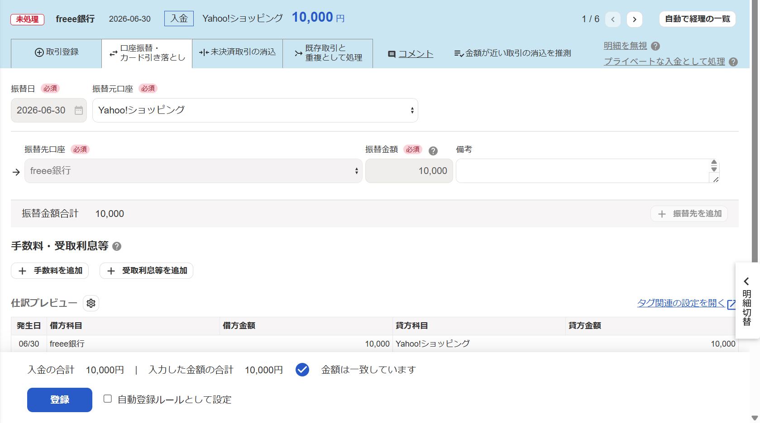Click 振替先を追加 button
The image size is (760, 423).
point(689,214)
